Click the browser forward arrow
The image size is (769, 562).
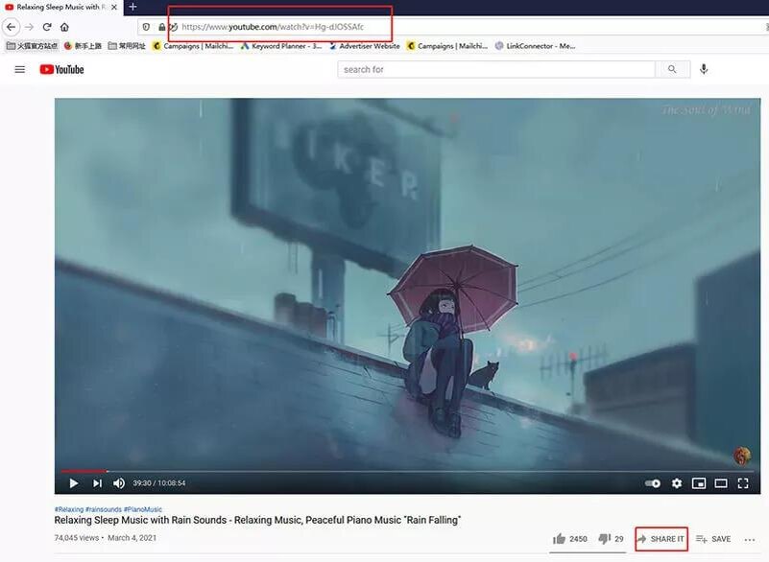(x=30, y=27)
